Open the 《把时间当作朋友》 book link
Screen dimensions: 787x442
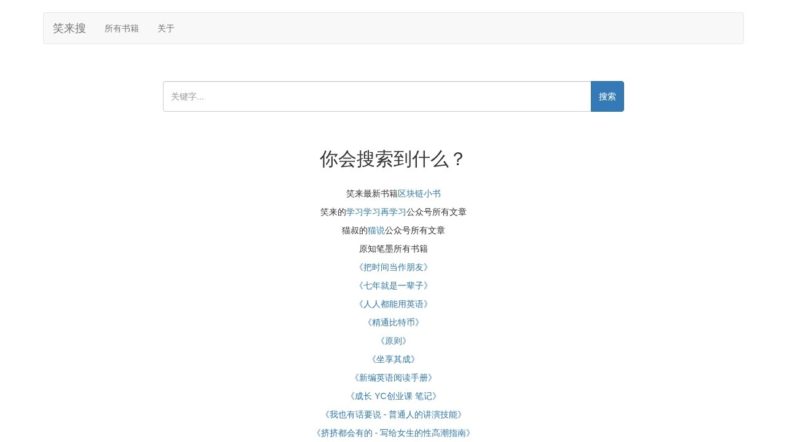click(x=393, y=267)
